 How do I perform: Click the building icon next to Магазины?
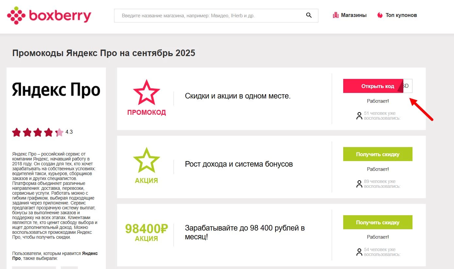pyautogui.click(x=335, y=15)
